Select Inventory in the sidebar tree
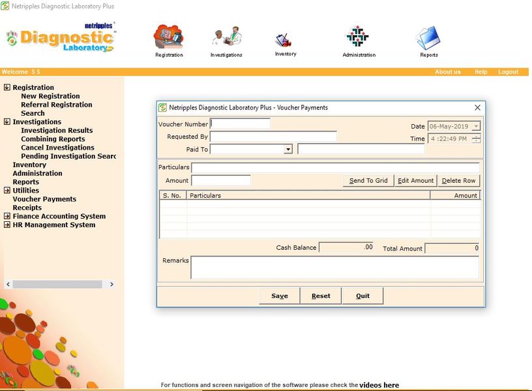Viewport: 532px width, 391px height. click(29, 165)
